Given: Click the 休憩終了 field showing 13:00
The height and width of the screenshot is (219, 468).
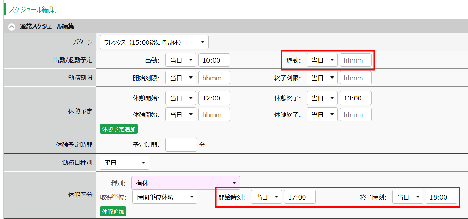Looking at the screenshot, I should point(356,98).
